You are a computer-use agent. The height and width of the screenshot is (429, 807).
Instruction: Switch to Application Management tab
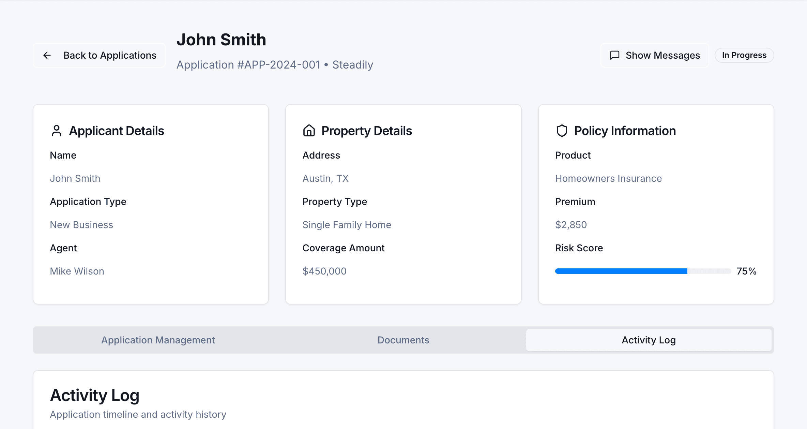158,340
